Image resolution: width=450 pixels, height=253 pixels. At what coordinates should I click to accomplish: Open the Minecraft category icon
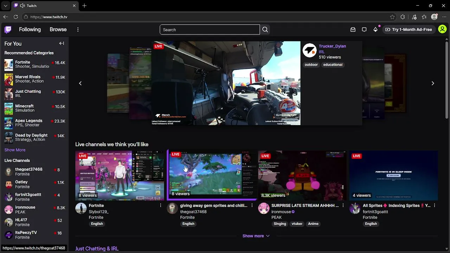click(9, 108)
